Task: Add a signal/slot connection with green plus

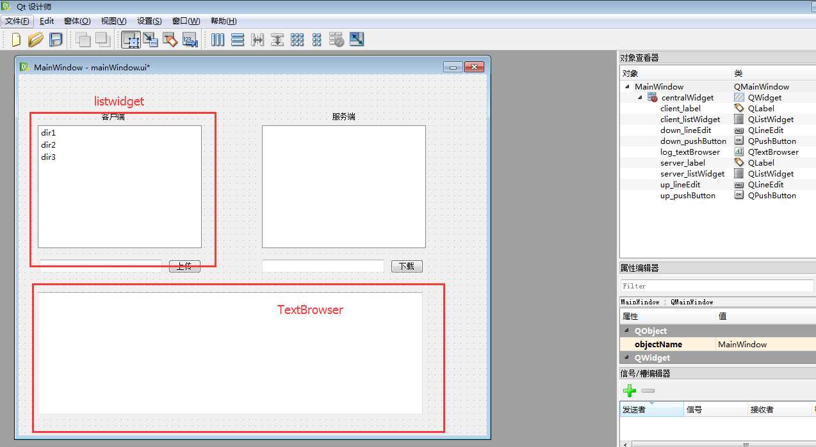Action: (x=630, y=391)
